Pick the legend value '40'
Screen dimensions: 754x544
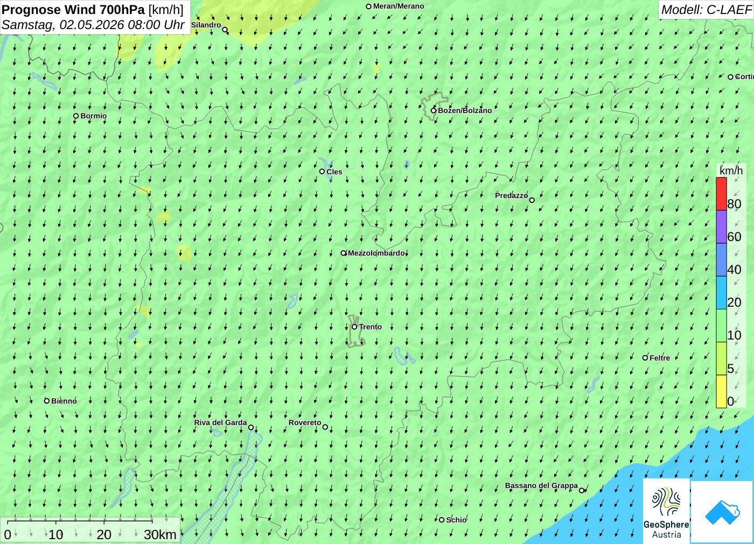tap(734, 270)
